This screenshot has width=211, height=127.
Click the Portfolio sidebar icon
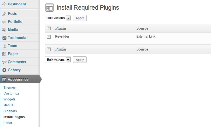(x=4, y=22)
